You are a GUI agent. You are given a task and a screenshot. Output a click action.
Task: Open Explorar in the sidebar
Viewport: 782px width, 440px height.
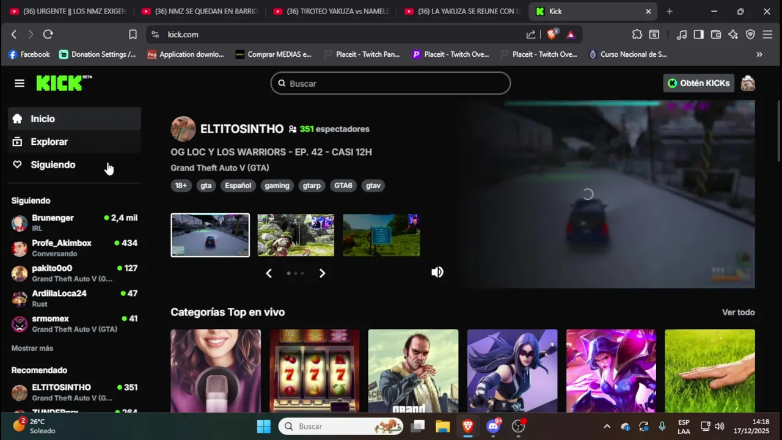(x=75, y=142)
